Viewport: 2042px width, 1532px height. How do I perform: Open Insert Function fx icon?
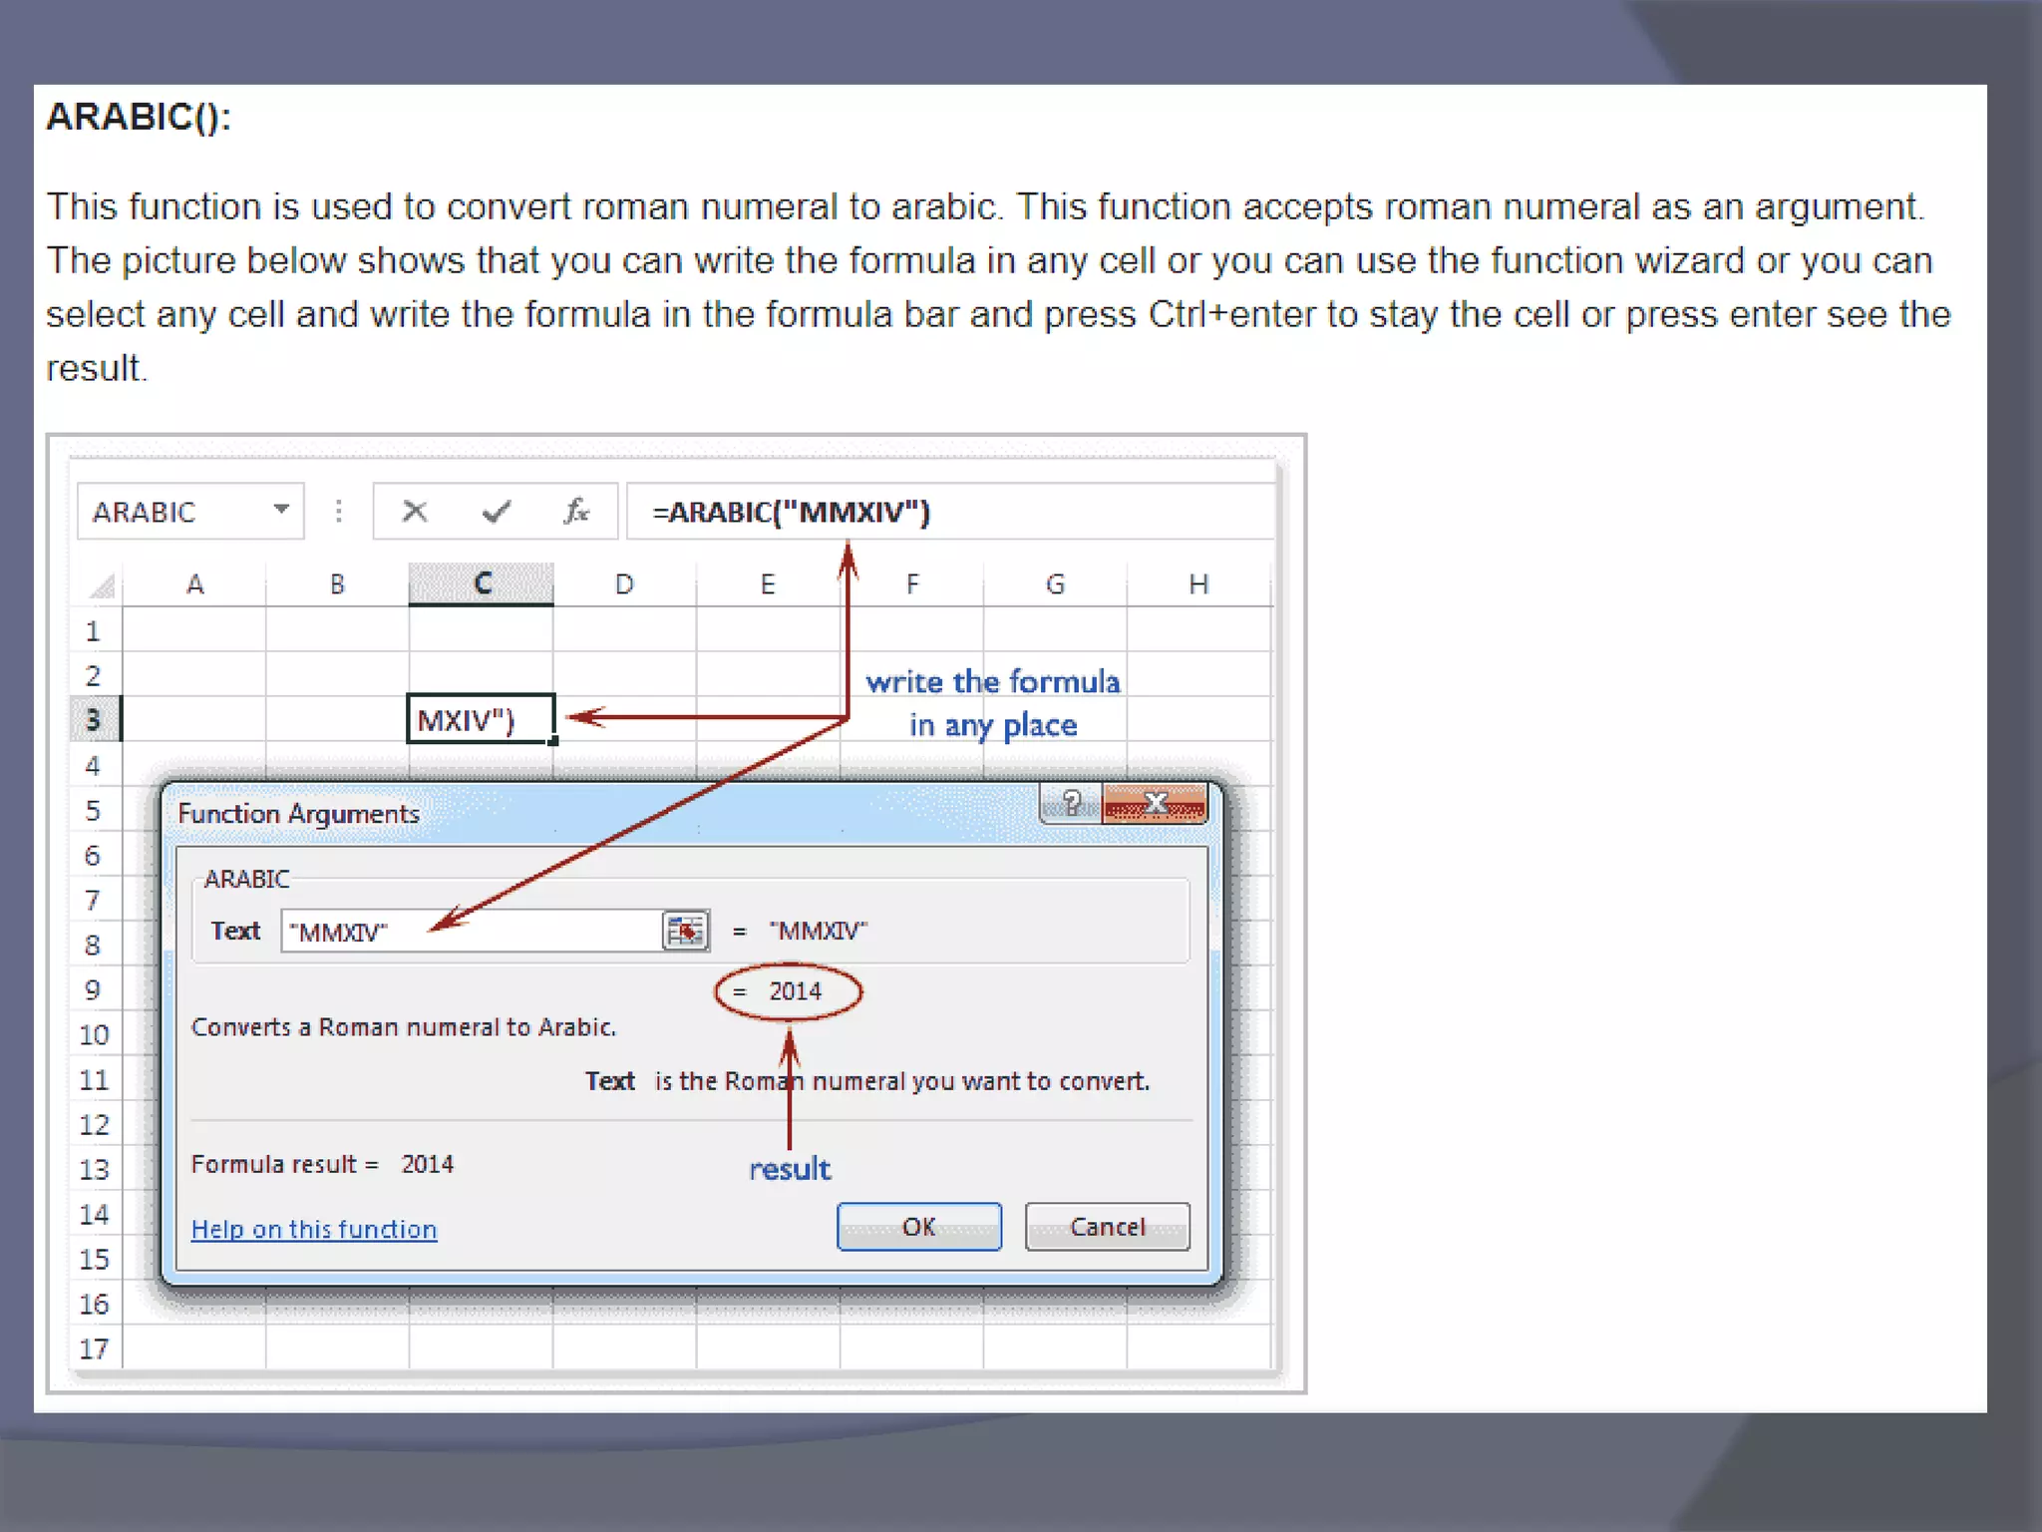[x=576, y=512]
